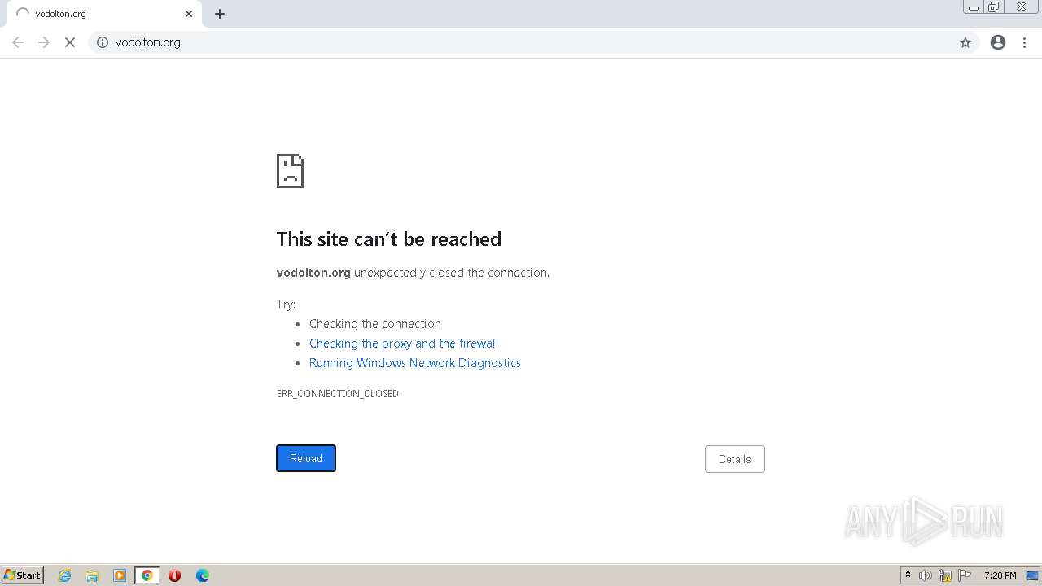The height and width of the screenshot is (586, 1042).
Task: Close the vodolton.org tab
Action: (x=189, y=14)
